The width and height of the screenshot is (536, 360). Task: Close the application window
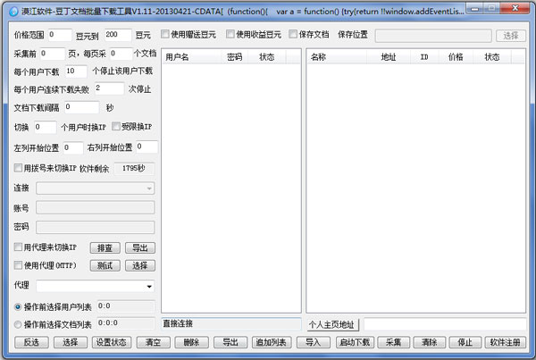pos(515,8)
